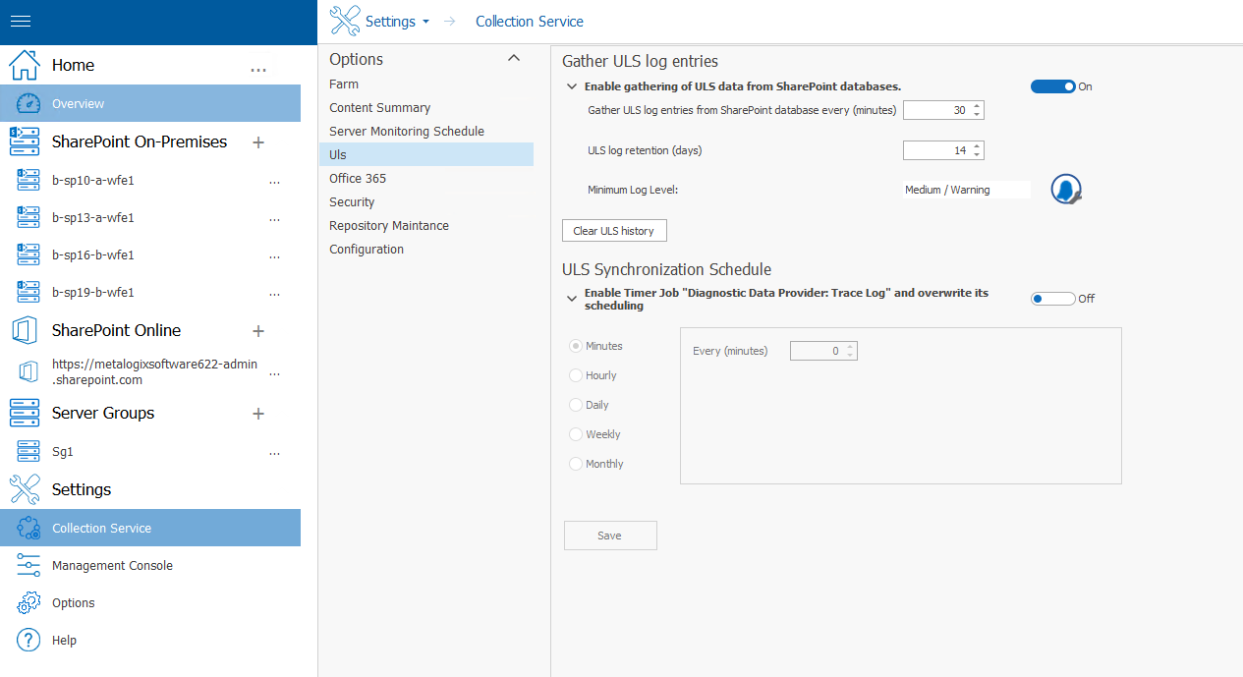This screenshot has height=677, width=1243.
Task: Click the SharePoint Online section icon
Action: pyautogui.click(x=24, y=330)
